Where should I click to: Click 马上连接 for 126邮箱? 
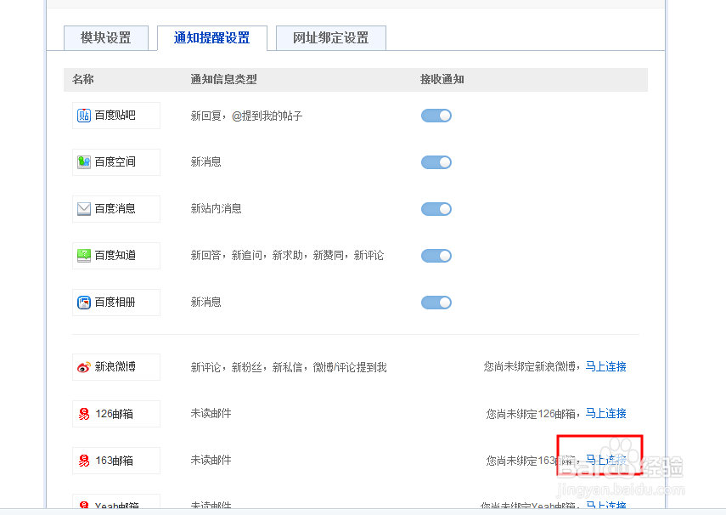tap(605, 413)
